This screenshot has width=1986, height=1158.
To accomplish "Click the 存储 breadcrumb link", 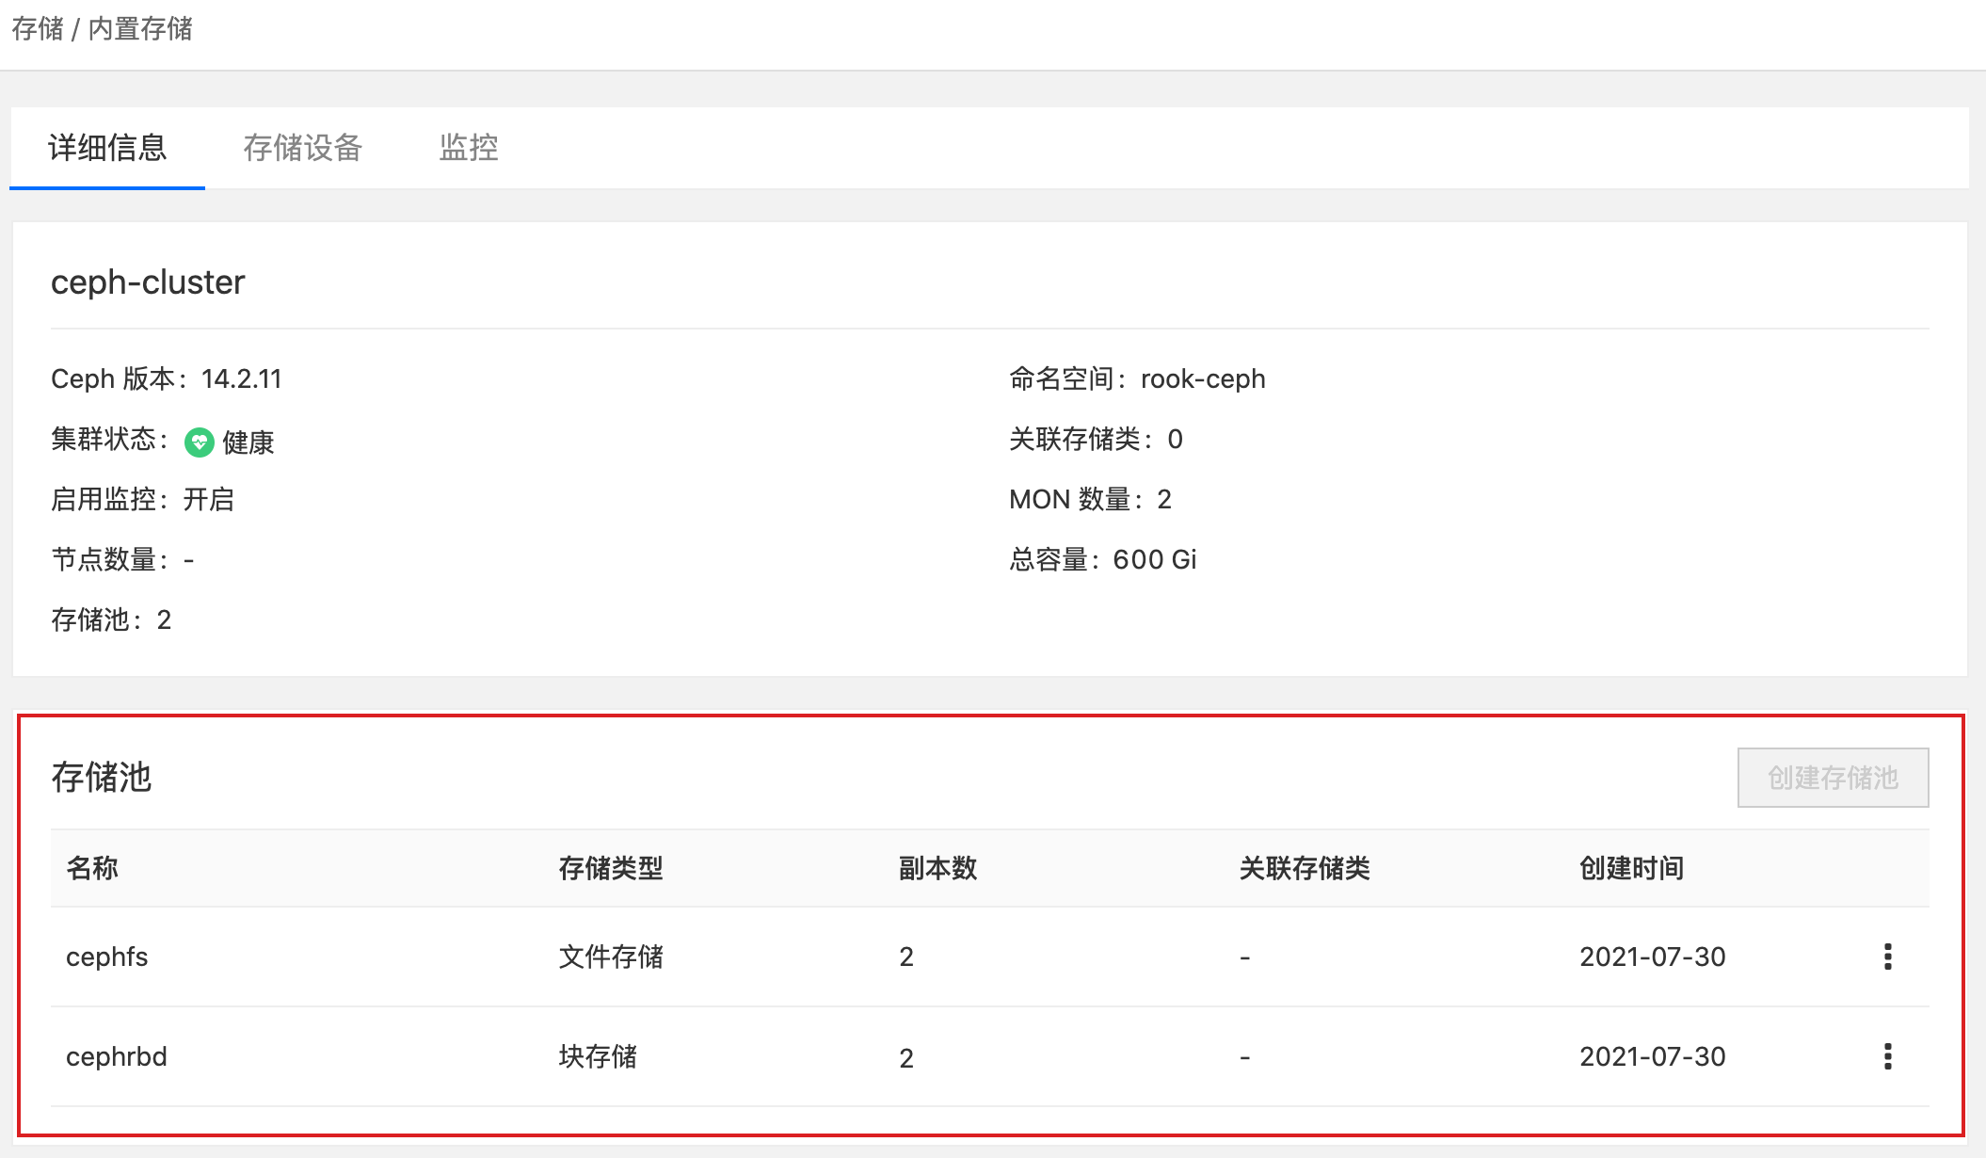I will coord(38,28).
